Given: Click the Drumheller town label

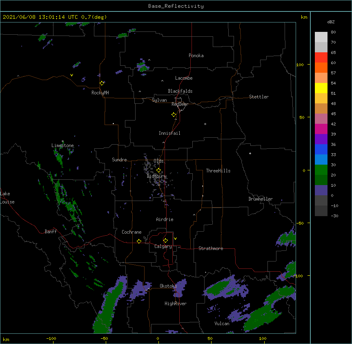Looking at the screenshot, I should pyautogui.click(x=261, y=199).
